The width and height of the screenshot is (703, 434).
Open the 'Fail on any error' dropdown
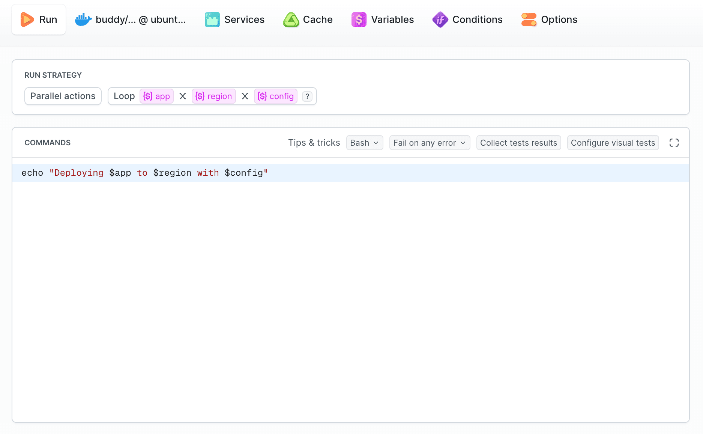429,143
